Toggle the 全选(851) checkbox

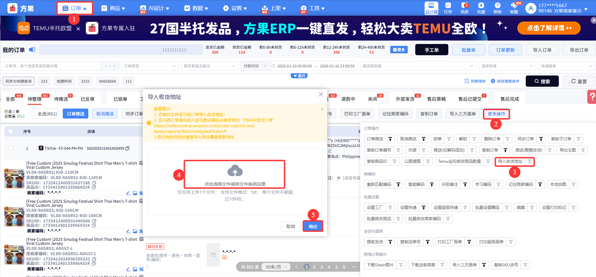tap(33, 114)
